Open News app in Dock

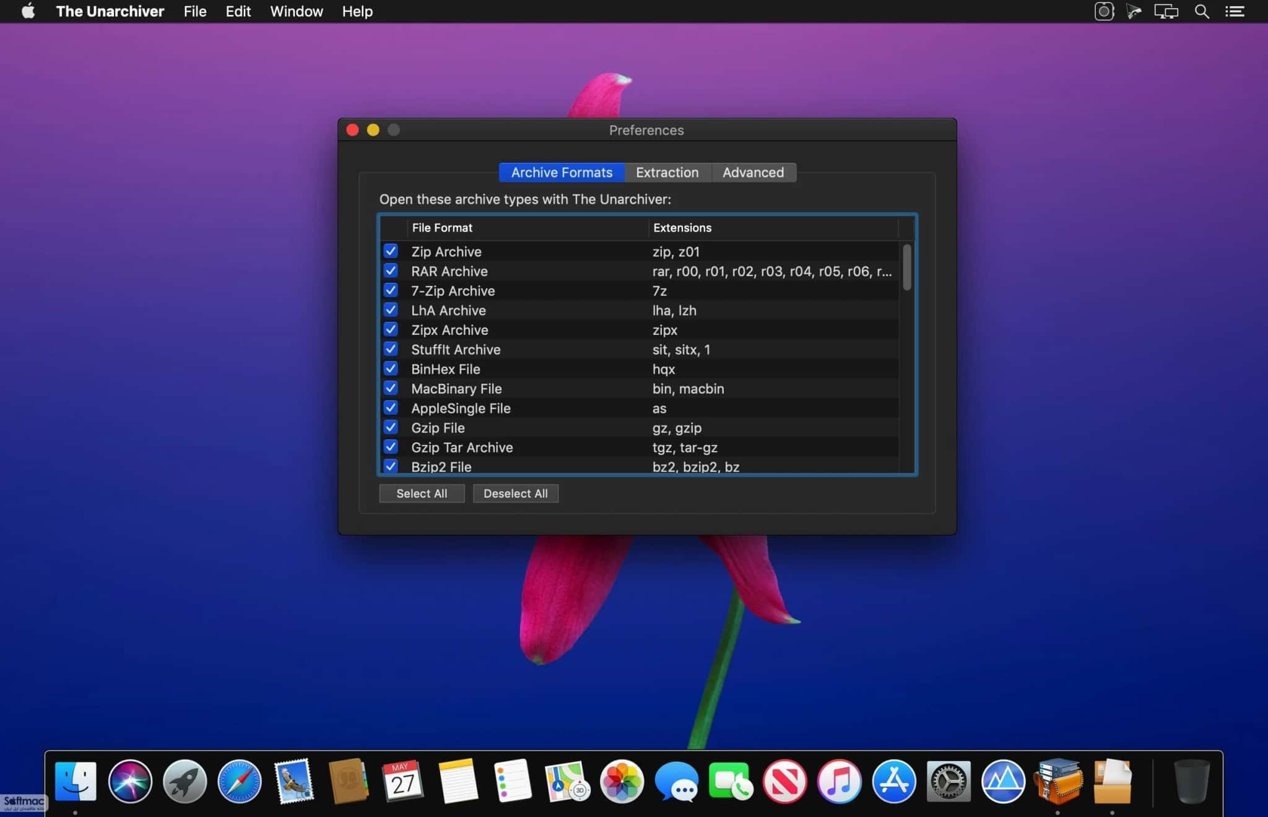click(x=784, y=781)
